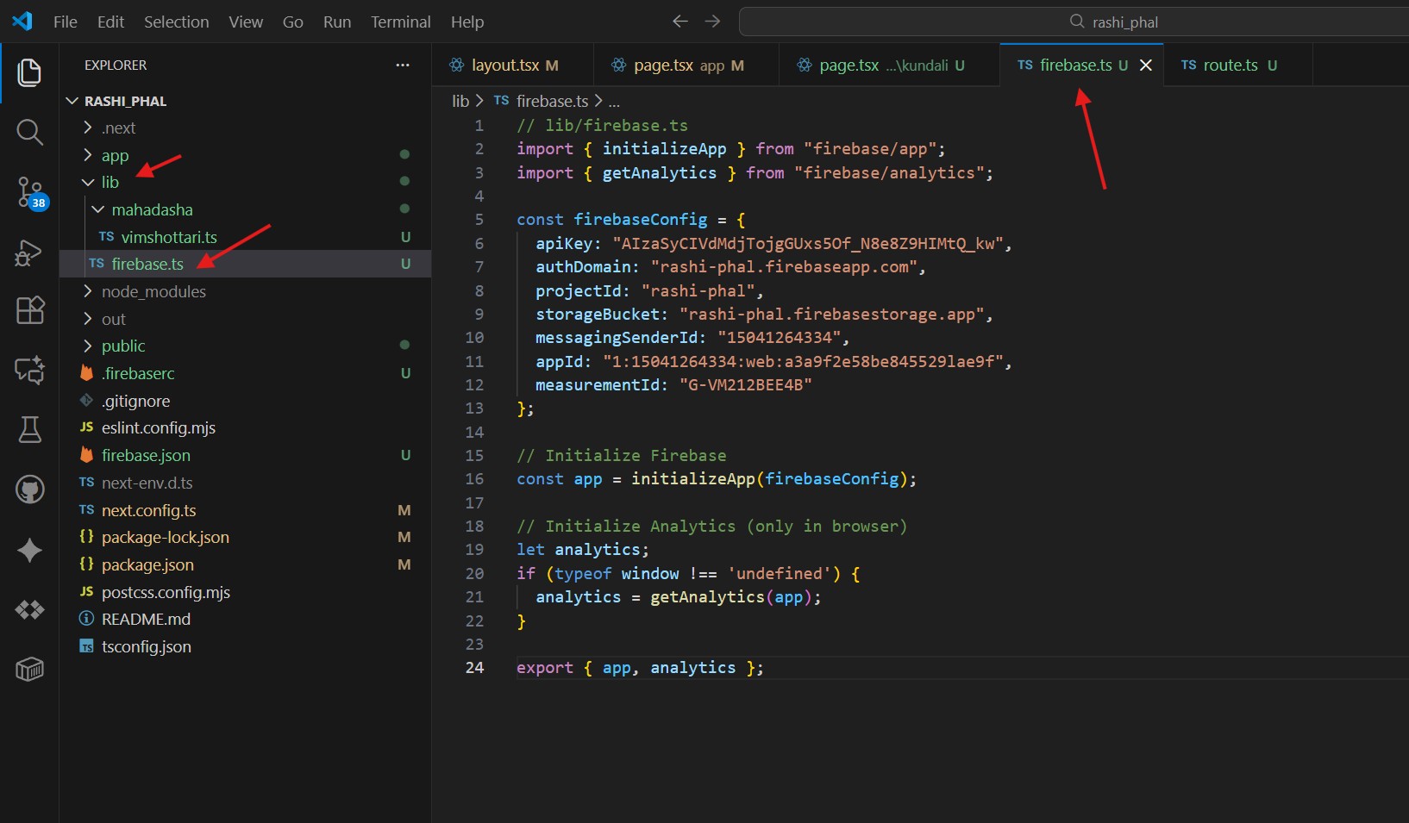
Task: Expand the public folder
Action: tap(123, 346)
